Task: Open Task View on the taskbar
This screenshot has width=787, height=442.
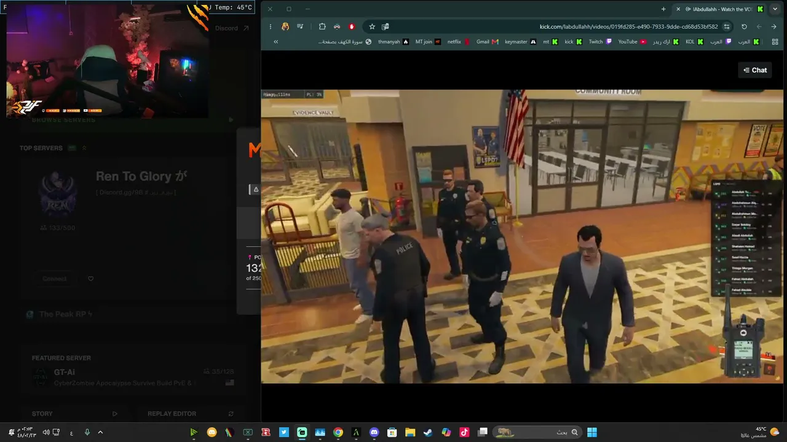Action: 483,432
